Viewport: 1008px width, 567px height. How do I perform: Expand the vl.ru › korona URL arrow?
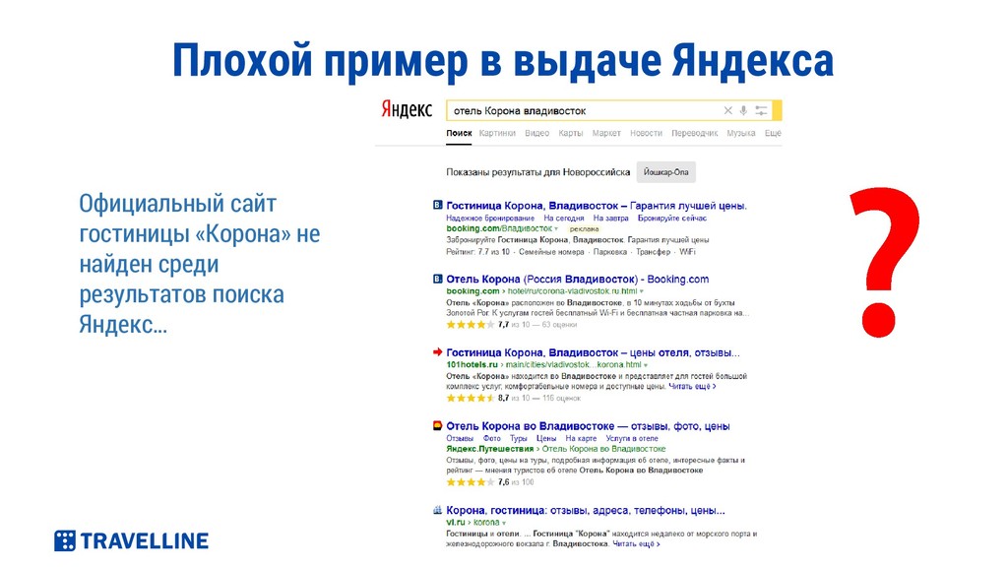[x=504, y=524]
